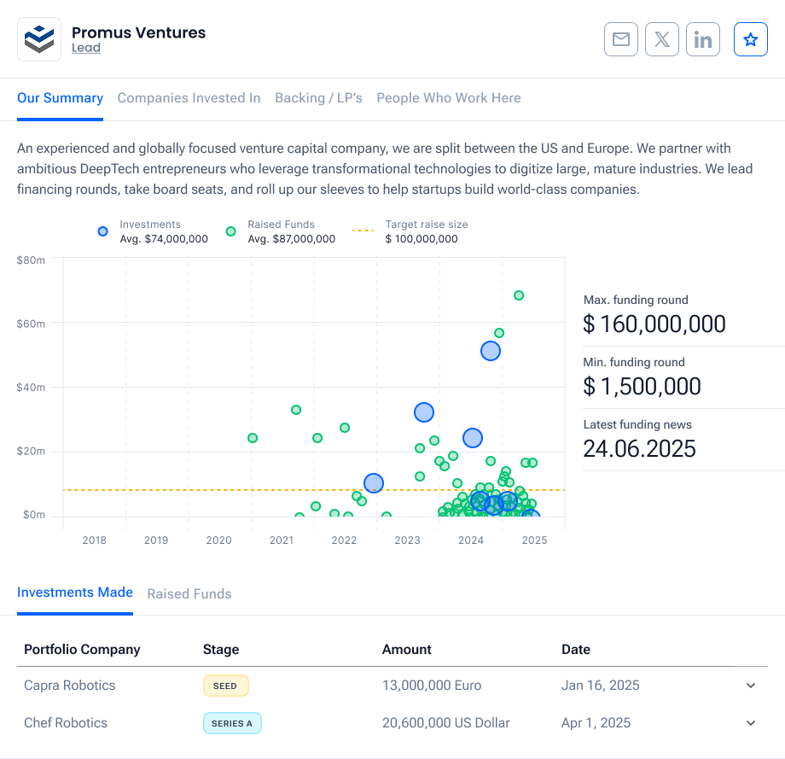Open the Backing / LP's tab
785x759 pixels.
point(318,98)
